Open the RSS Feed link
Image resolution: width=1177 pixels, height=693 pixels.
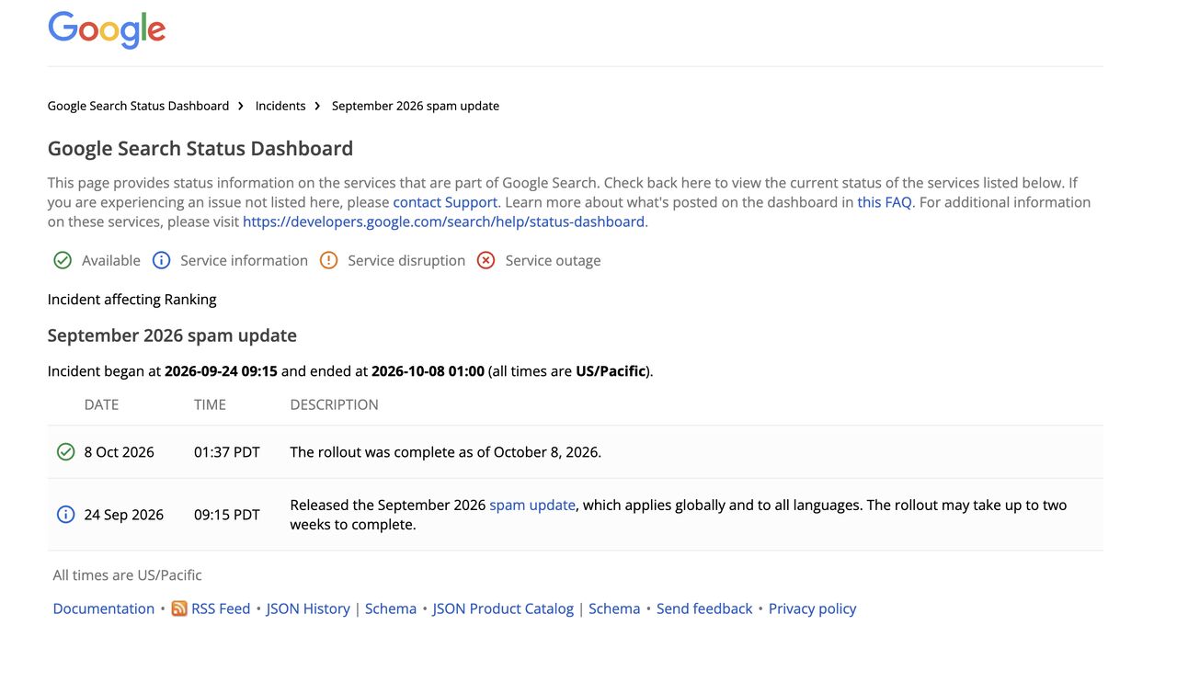(221, 608)
